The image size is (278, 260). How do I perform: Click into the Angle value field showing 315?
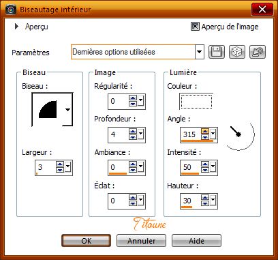191,134
